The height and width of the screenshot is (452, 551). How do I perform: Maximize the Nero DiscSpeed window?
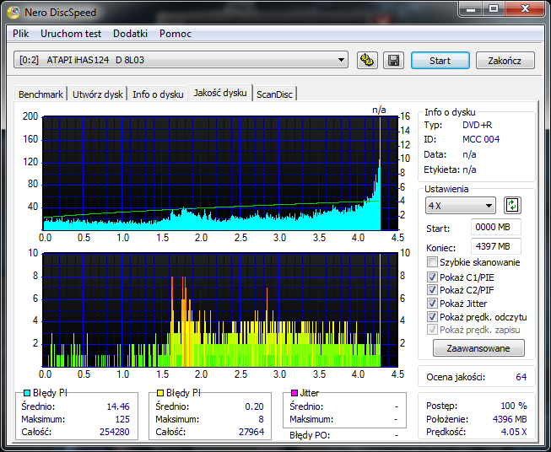pos(494,9)
